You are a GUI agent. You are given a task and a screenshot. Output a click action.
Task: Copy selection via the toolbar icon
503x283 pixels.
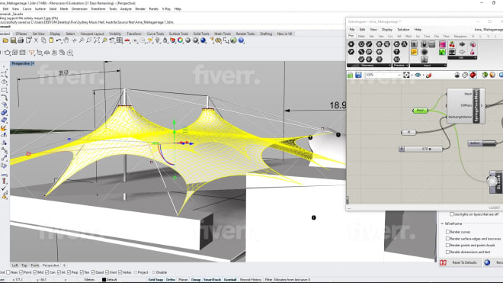[x=43, y=40]
